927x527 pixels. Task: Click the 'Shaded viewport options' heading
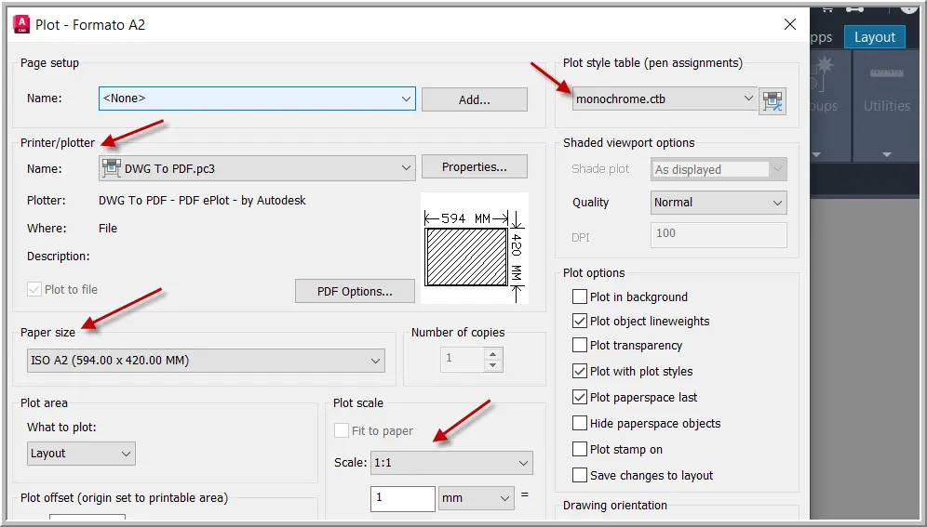click(628, 143)
